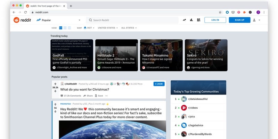This screenshot has height=139, width=278.
Task: Open the GodFall trending card
Action: pos(72,55)
